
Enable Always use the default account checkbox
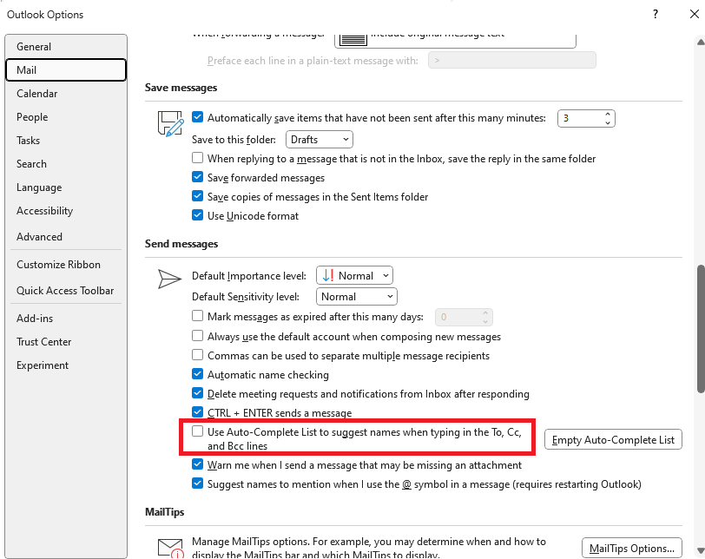coord(197,336)
